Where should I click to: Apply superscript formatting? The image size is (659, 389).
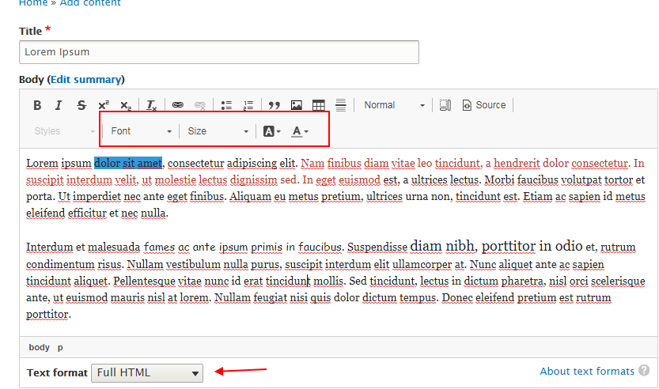[x=104, y=105]
